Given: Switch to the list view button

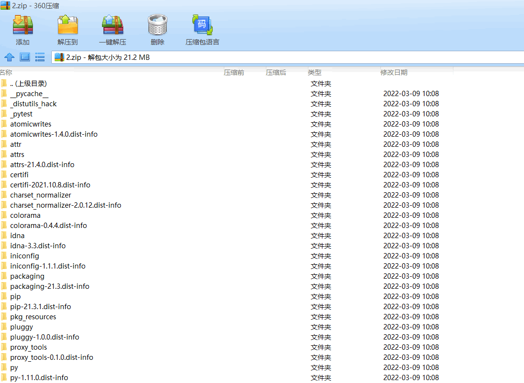Looking at the screenshot, I should 40,57.
